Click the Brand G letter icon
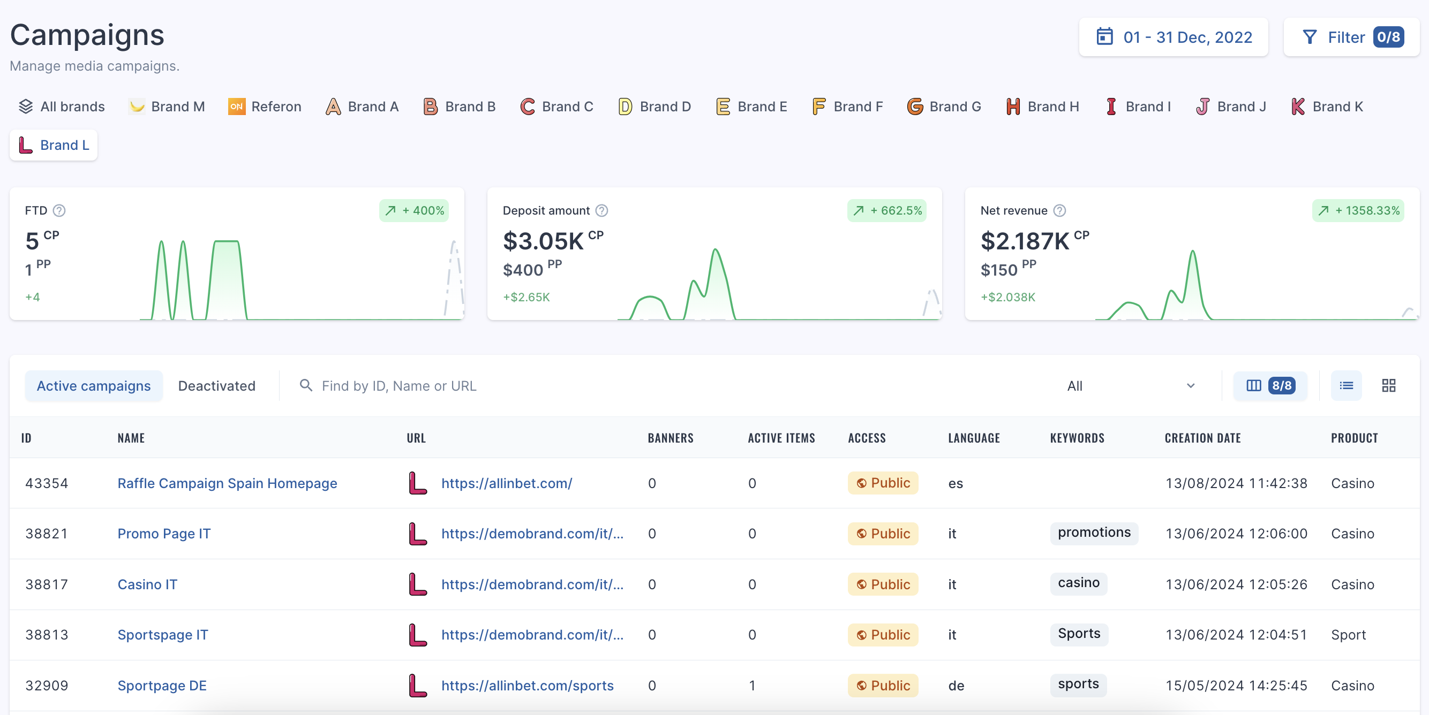Image resolution: width=1429 pixels, height=715 pixels. [x=915, y=107]
